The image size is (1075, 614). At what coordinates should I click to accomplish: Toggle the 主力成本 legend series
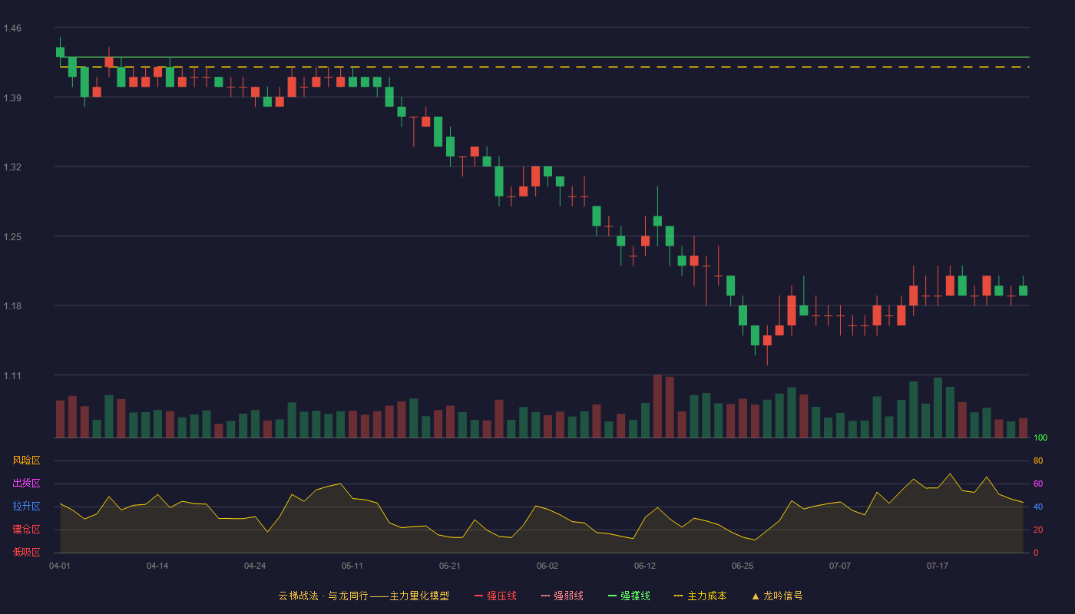tap(700, 596)
